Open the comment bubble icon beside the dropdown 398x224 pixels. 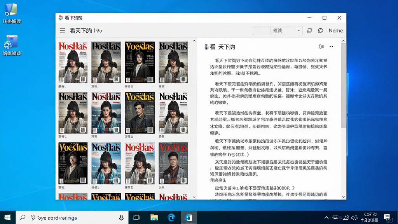[309, 31]
